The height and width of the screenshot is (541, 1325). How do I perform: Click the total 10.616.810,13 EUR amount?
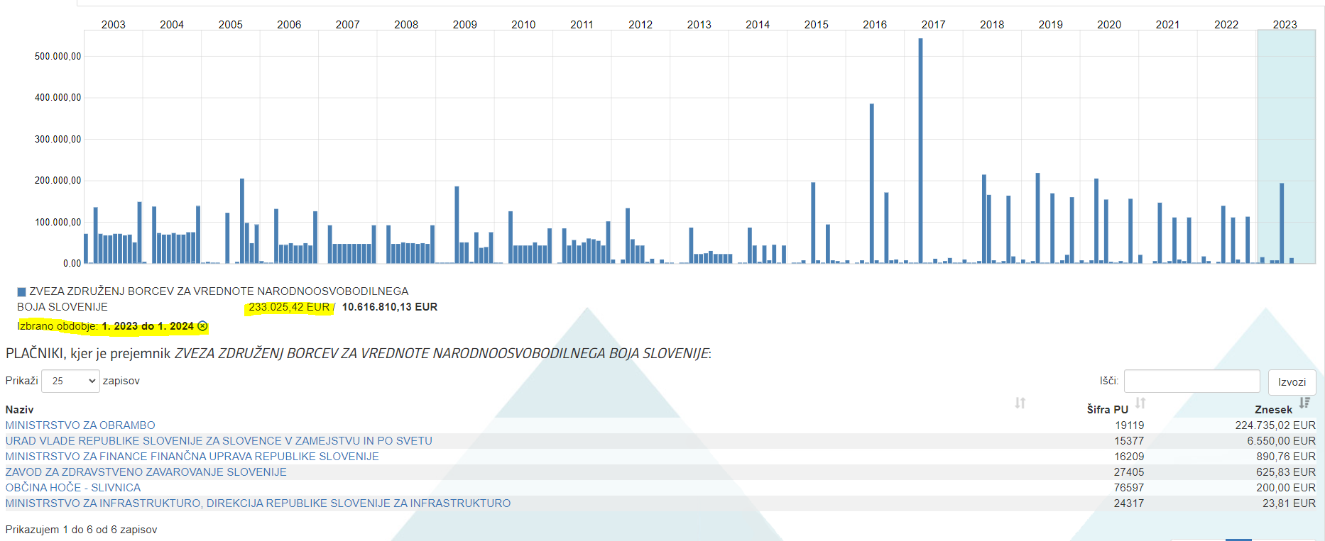tap(390, 307)
